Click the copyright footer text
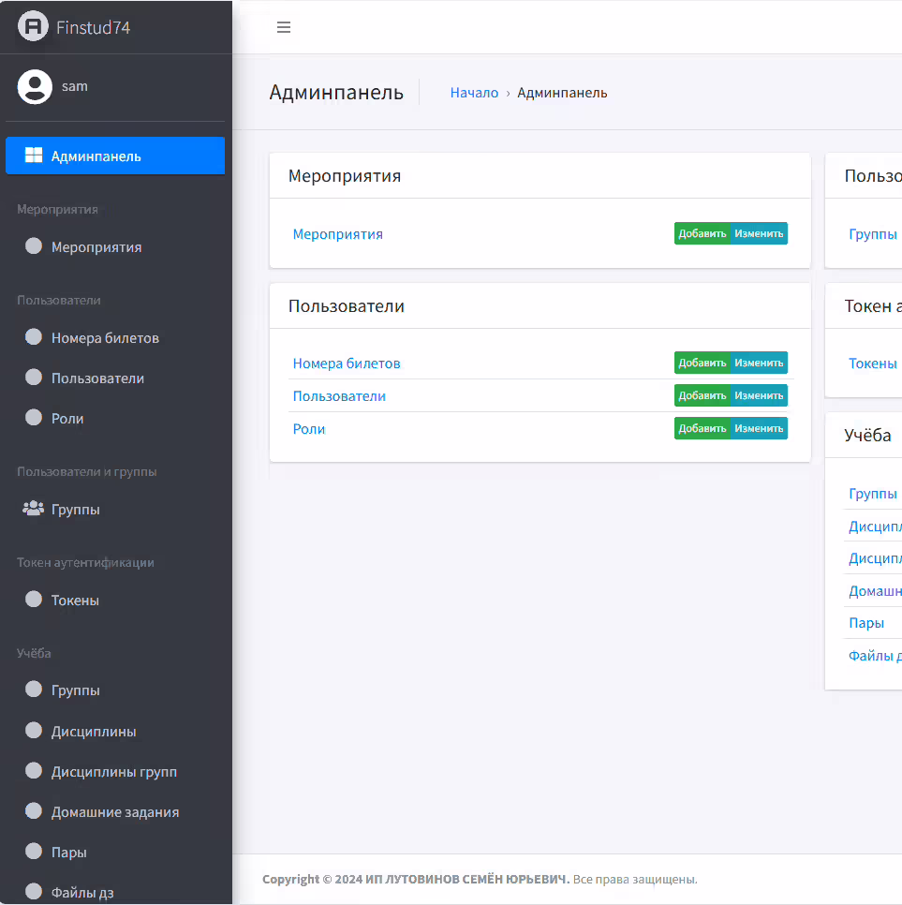Viewport: 902px width, 905px height. pyautogui.click(x=480, y=879)
